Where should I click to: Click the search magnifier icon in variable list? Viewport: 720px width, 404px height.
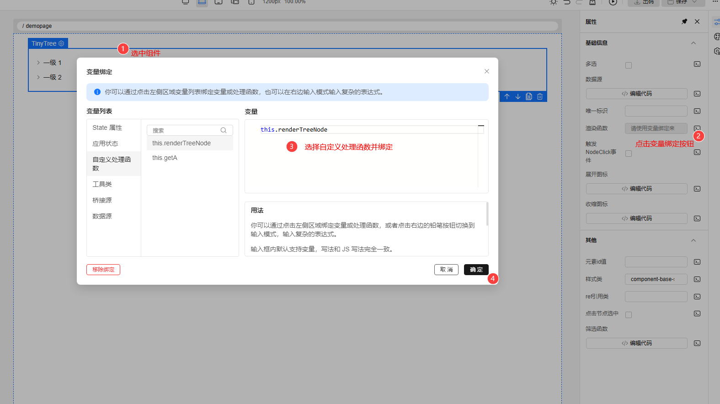pyautogui.click(x=224, y=130)
